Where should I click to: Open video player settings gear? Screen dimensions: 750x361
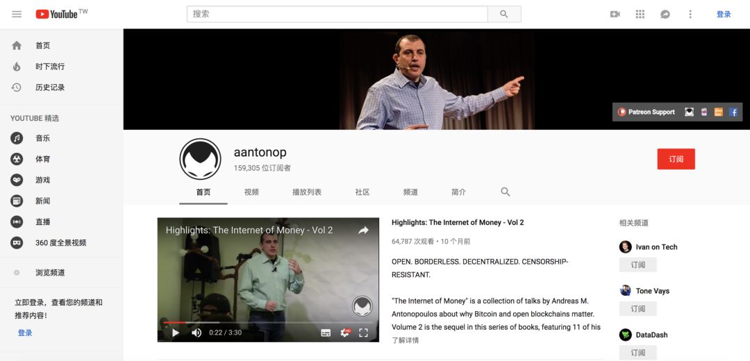point(345,333)
